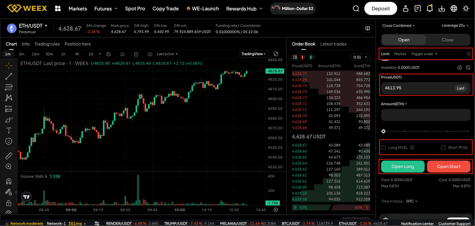Enable Long TP/SL
475x226 pixels.
click(383, 148)
